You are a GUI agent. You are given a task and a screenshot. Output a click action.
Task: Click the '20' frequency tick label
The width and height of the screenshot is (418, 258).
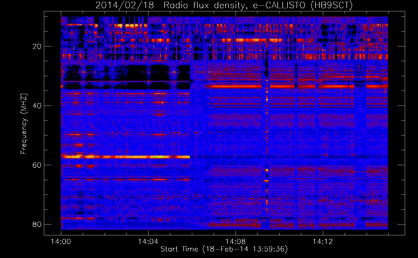37,46
